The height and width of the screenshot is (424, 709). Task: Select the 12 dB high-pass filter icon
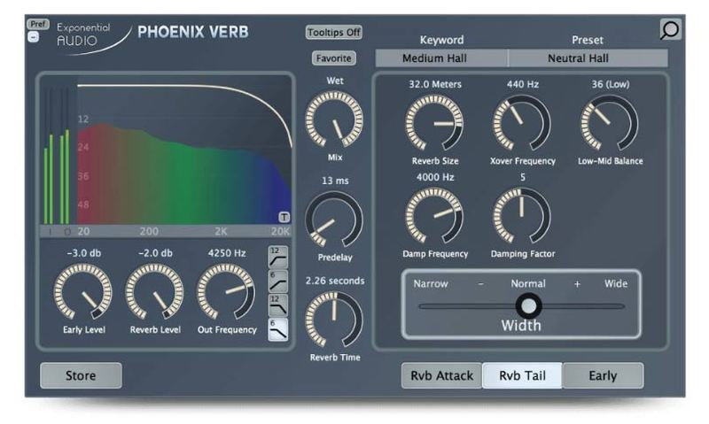coord(277,258)
